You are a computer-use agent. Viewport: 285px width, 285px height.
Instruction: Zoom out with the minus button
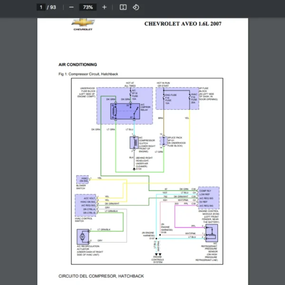tap(71, 7)
